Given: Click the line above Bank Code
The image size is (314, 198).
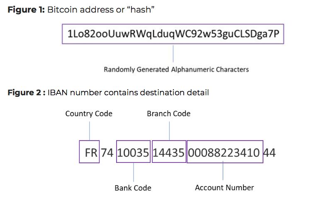Looking at the screenshot, I should (x=134, y=172).
